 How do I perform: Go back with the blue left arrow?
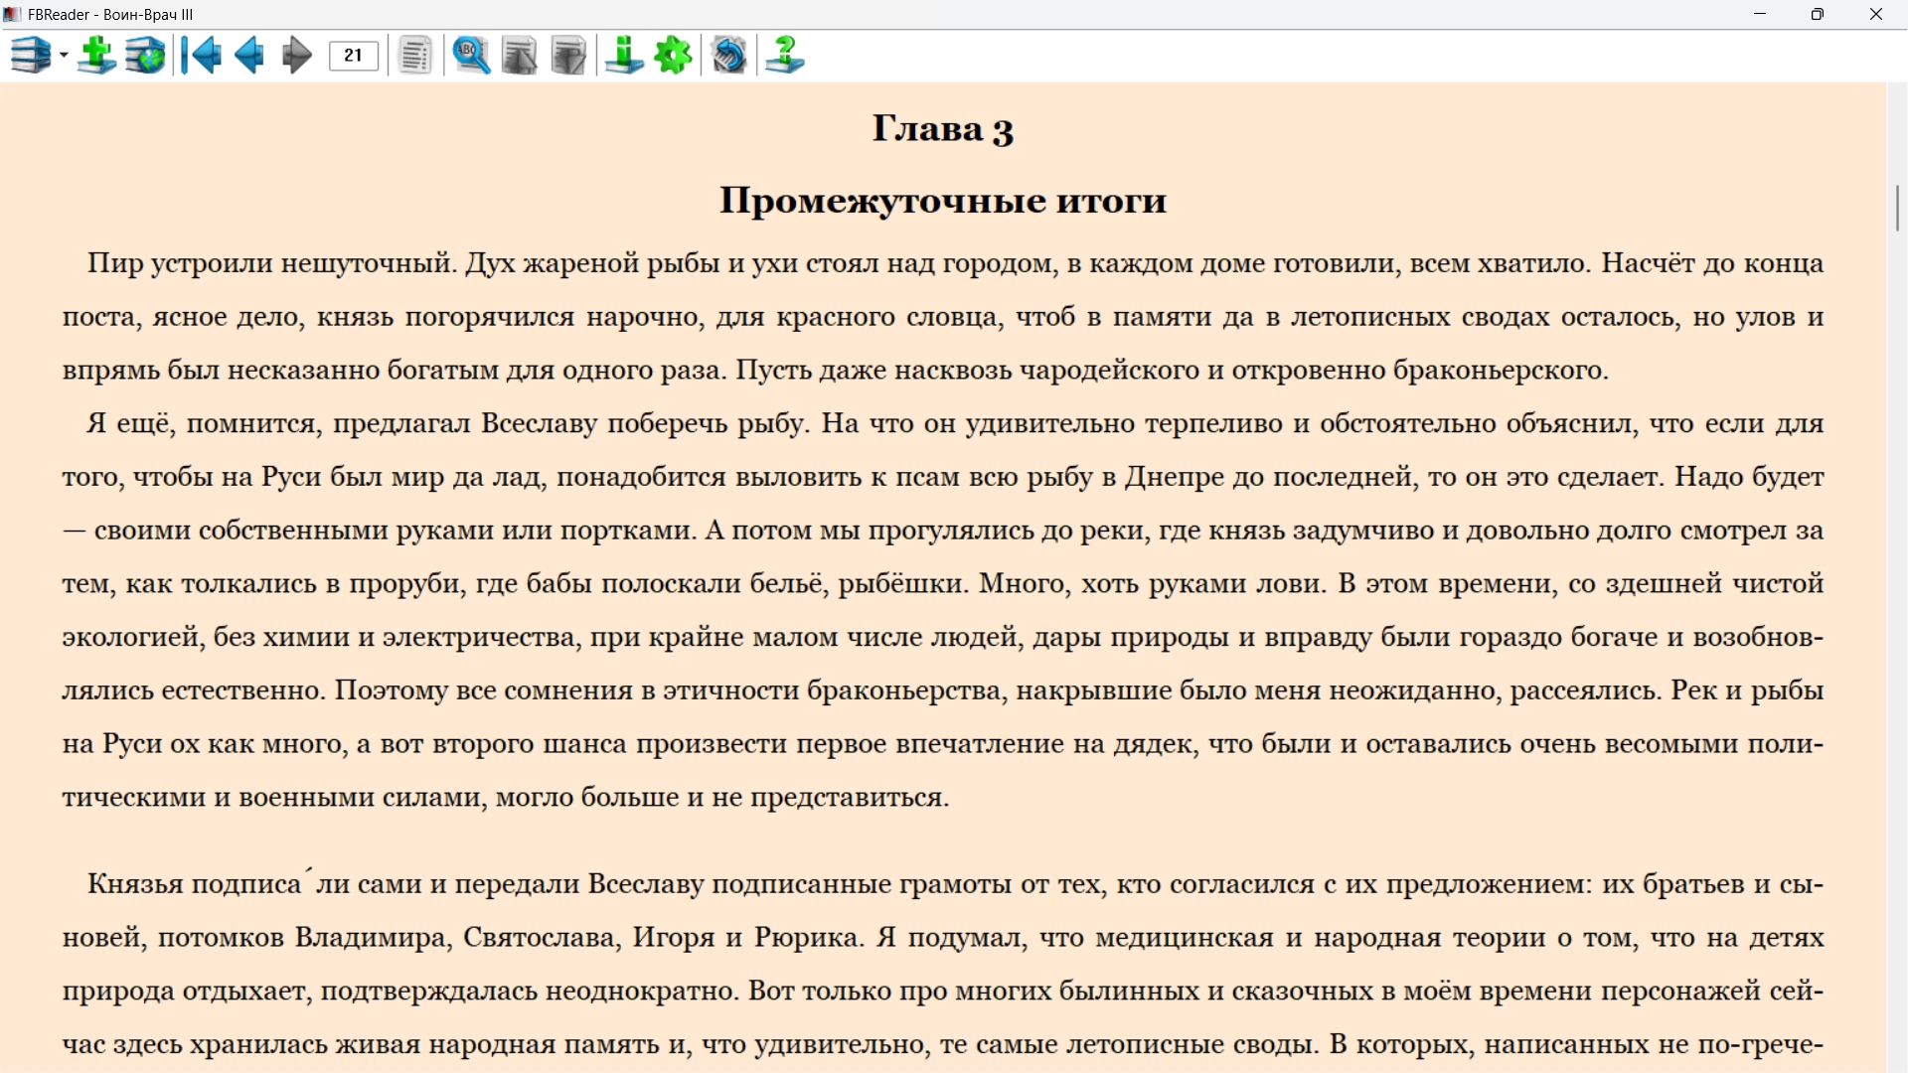(249, 56)
